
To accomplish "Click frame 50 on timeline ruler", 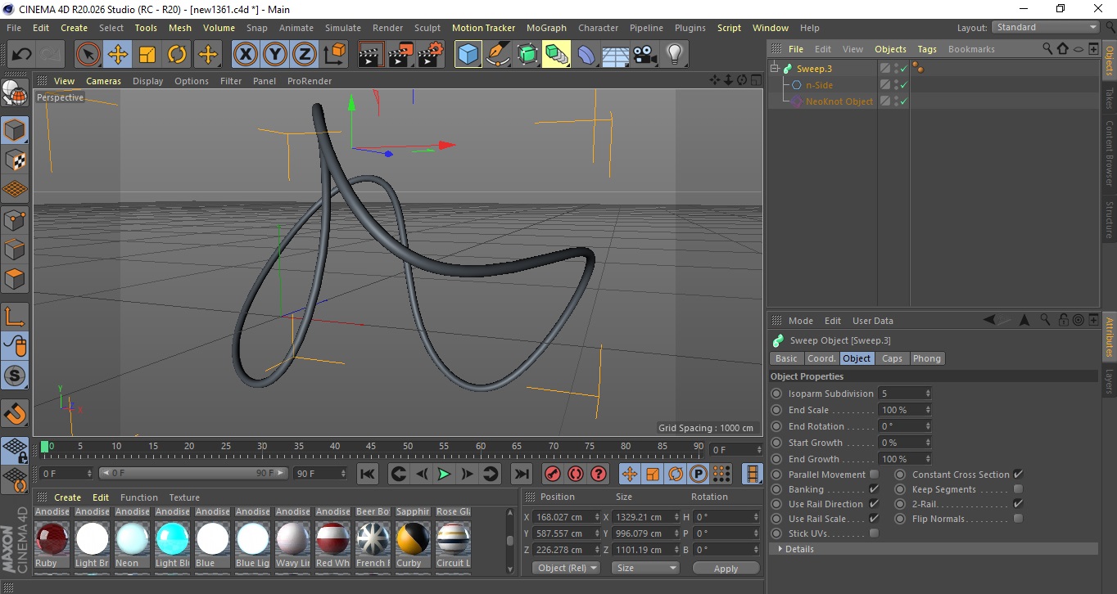I will tap(408, 447).
